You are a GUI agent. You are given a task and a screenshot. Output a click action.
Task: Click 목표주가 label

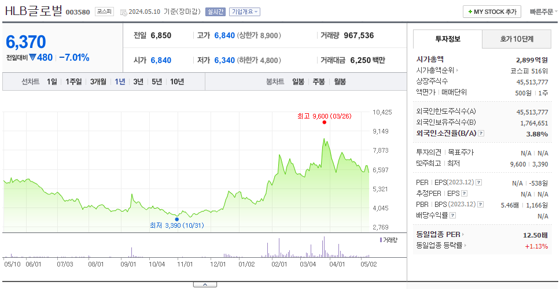pos(460,153)
